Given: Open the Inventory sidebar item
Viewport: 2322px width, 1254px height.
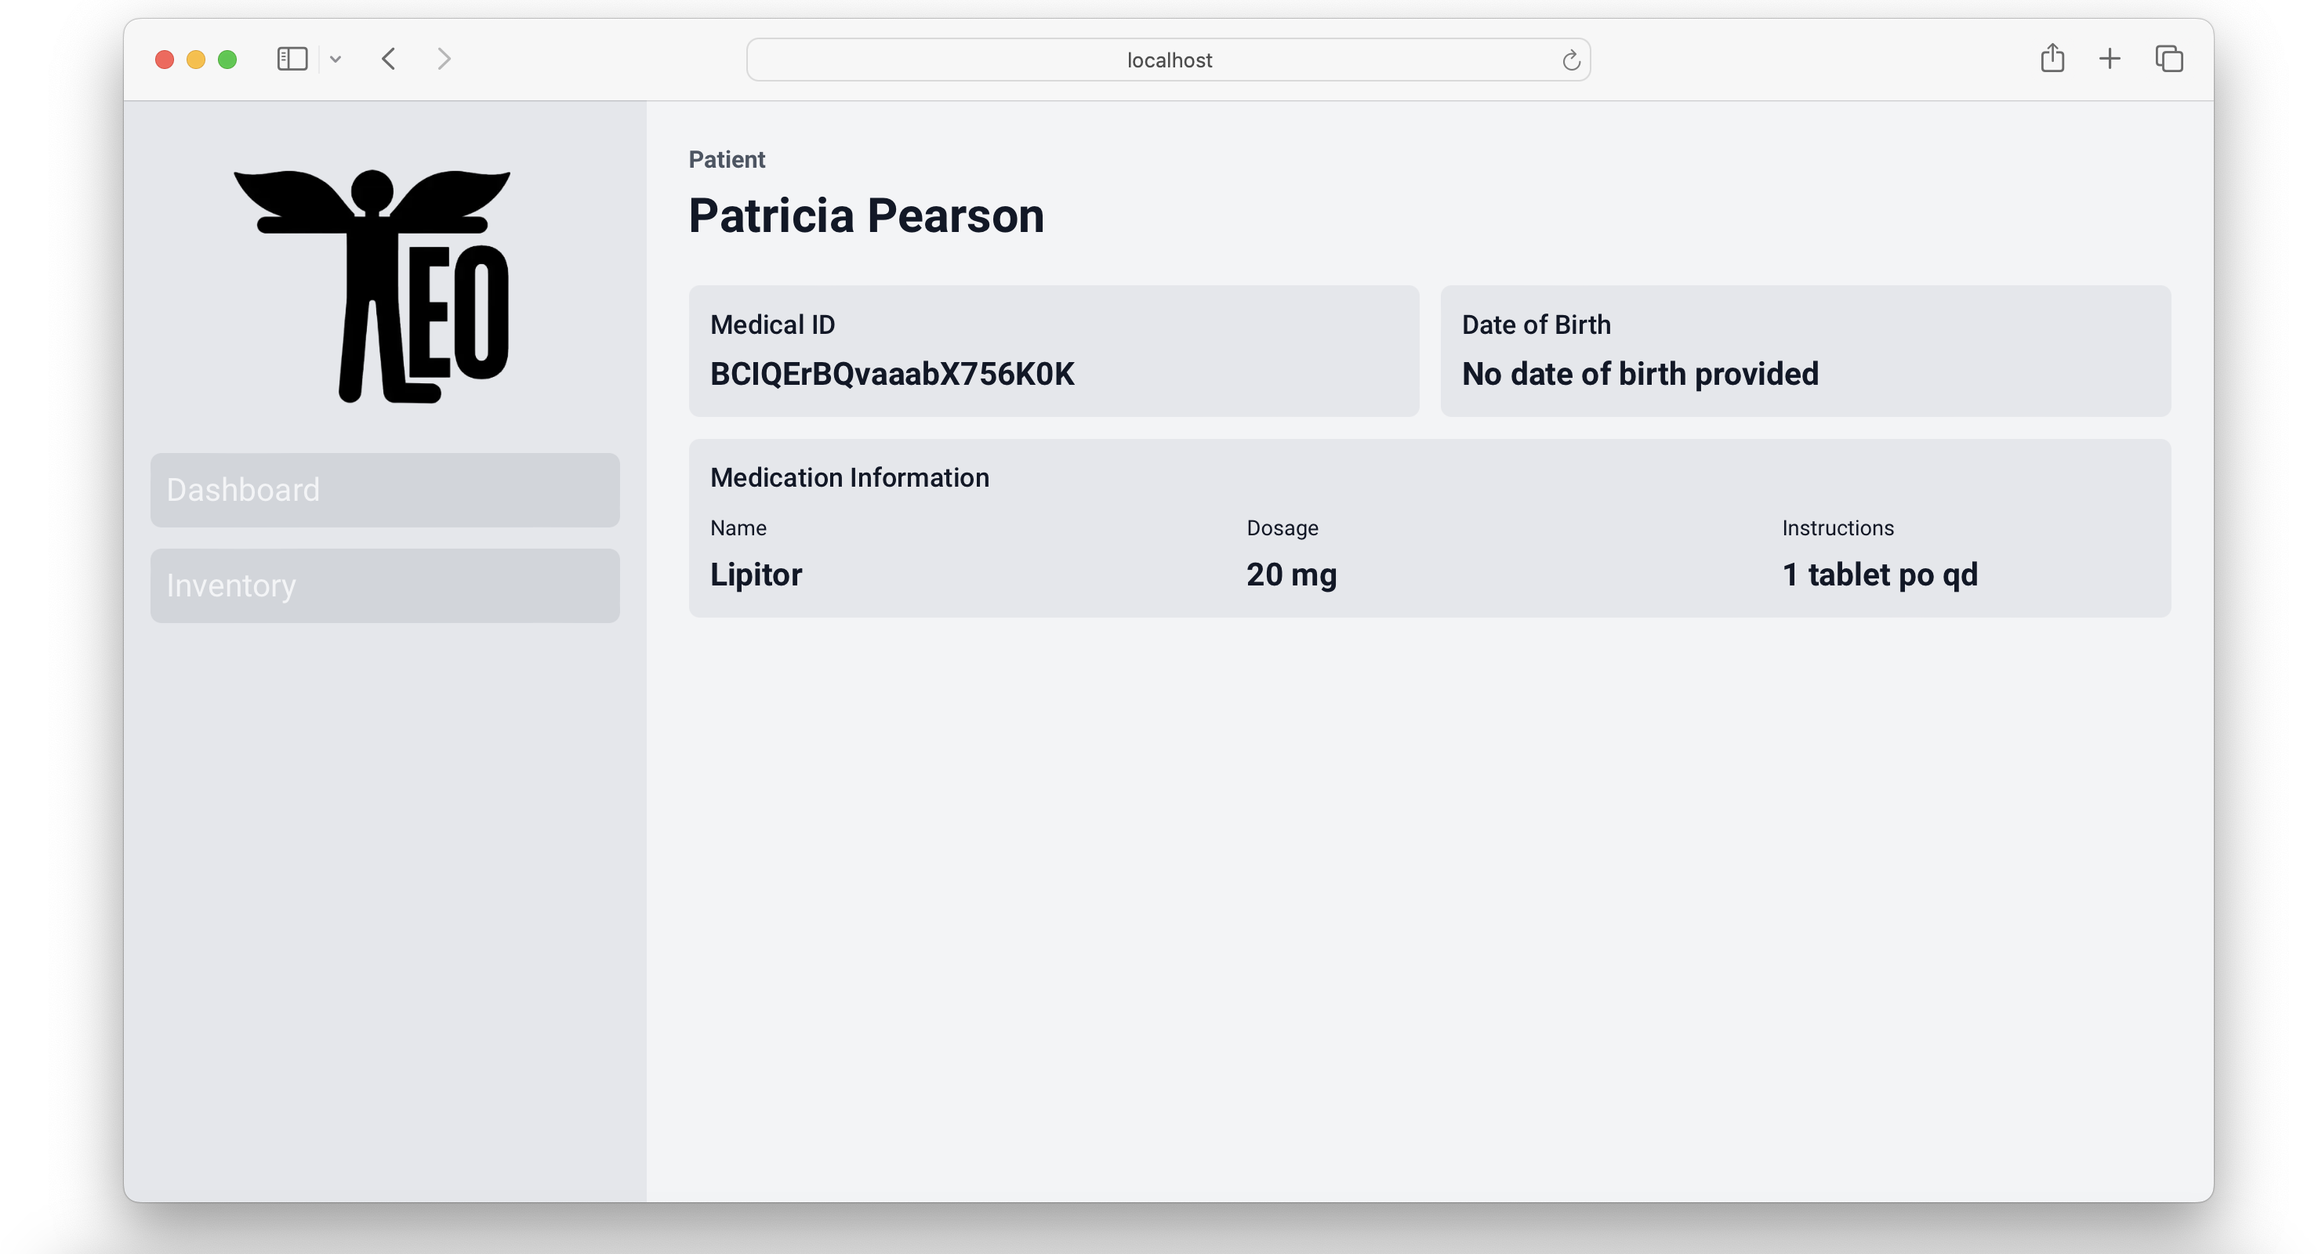Looking at the screenshot, I should click(385, 585).
